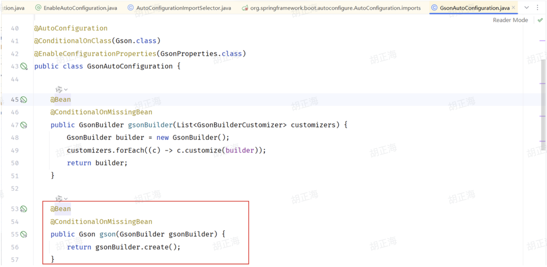Click the bean gutter icon on line 55
547x267 pixels.
pyautogui.click(x=24, y=234)
